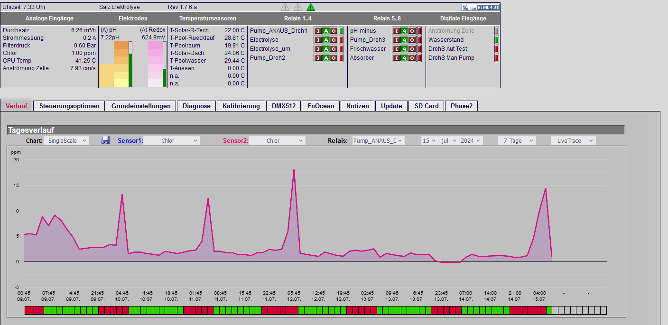Click the pH electrode level bar

coord(130,64)
